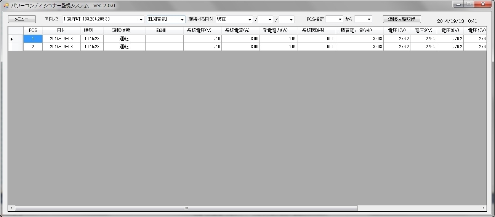Click the 系統周波数 column header
The width and height of the screenshot is (495, 217).
(x=317, y=30)
